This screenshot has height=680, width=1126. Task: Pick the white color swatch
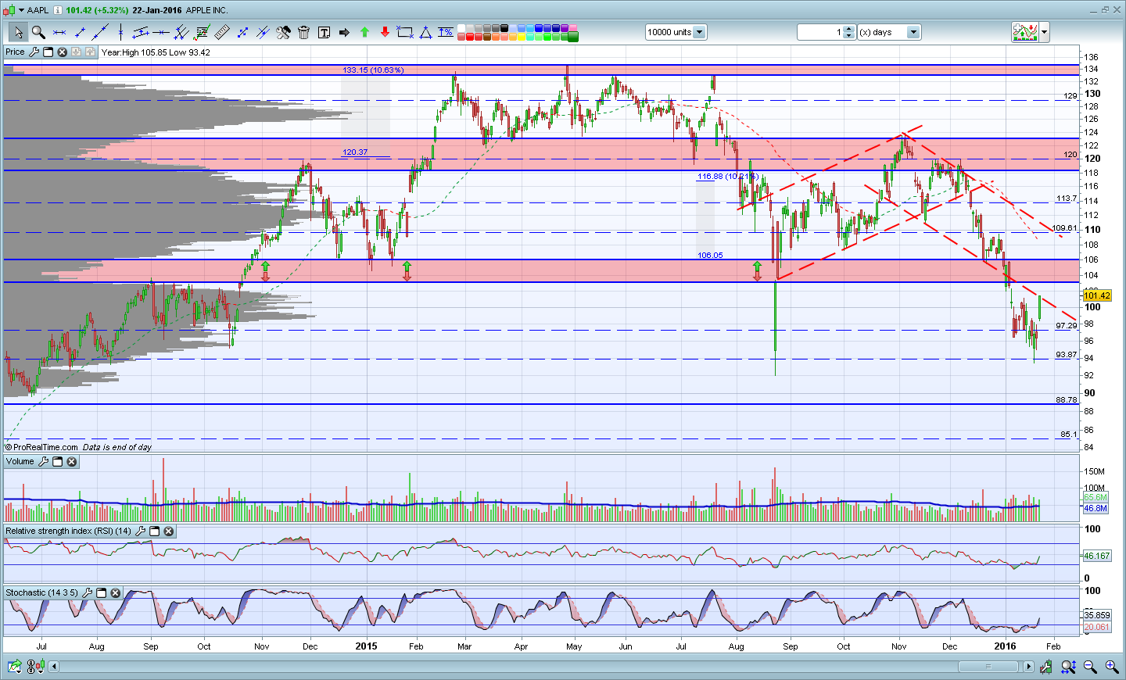pyautogui.click(x=461, y=28)
